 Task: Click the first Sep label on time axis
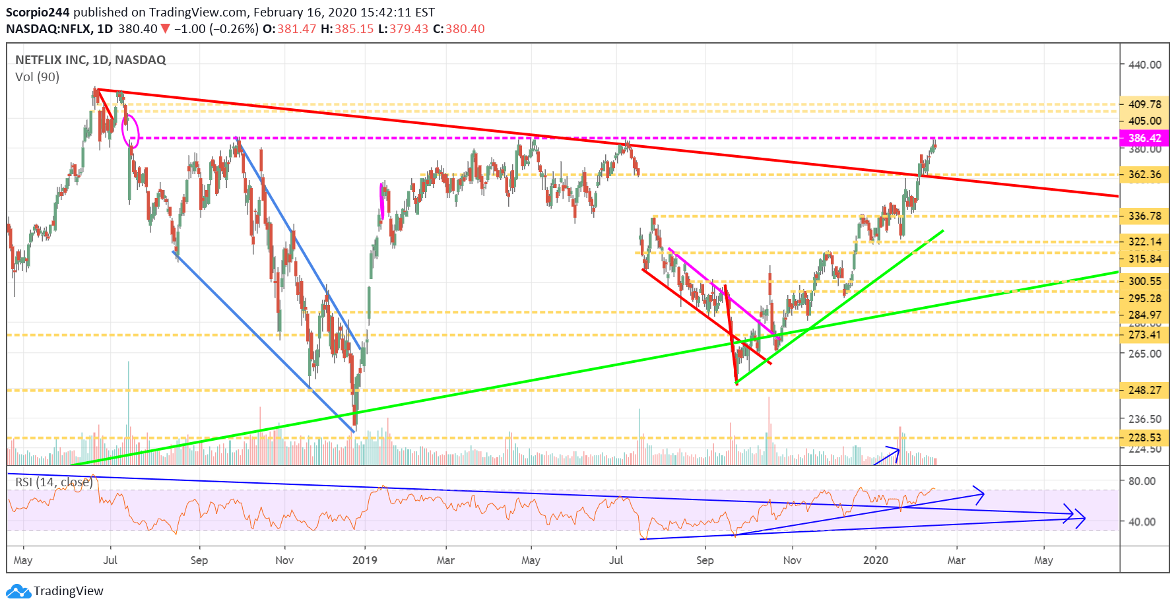tap(199, 561)
